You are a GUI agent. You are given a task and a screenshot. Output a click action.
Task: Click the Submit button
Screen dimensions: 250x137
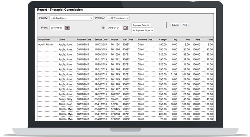175,25
